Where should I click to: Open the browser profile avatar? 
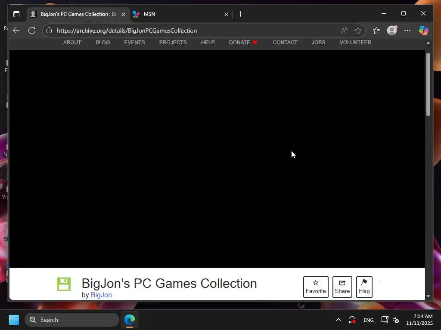click(392, 31)
